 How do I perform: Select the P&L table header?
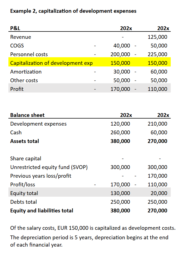coord(15,28)
